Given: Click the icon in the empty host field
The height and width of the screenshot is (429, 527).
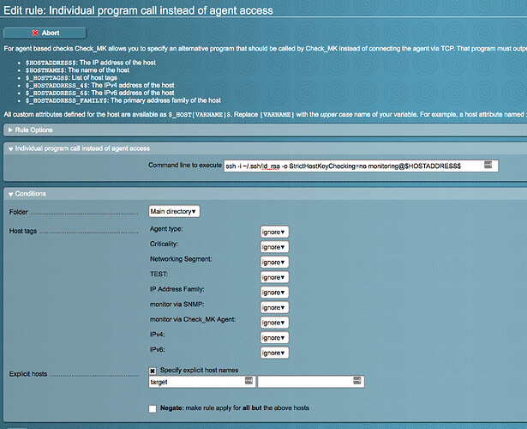Looking at the screenshot, I should pos(357,381).
